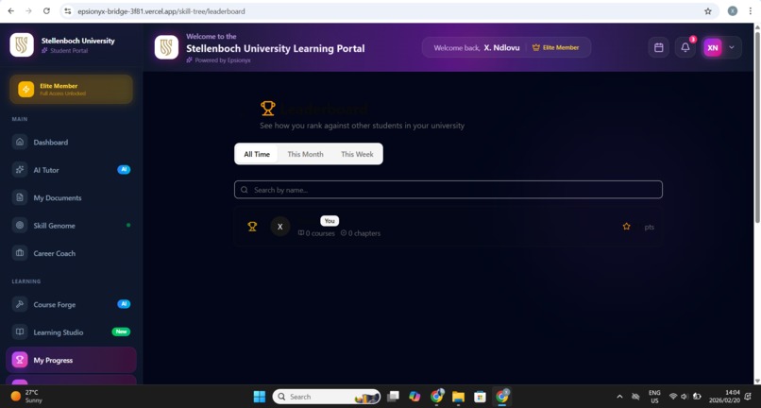Click the taskbar Search box
This screenshot has width=761, height=408.
point(327,397)
